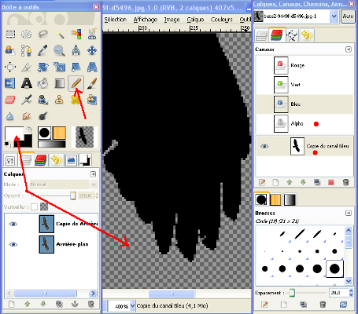Delete channel with the trash icon
Screen dimensions: 358x314
click(x=346, y=182)
